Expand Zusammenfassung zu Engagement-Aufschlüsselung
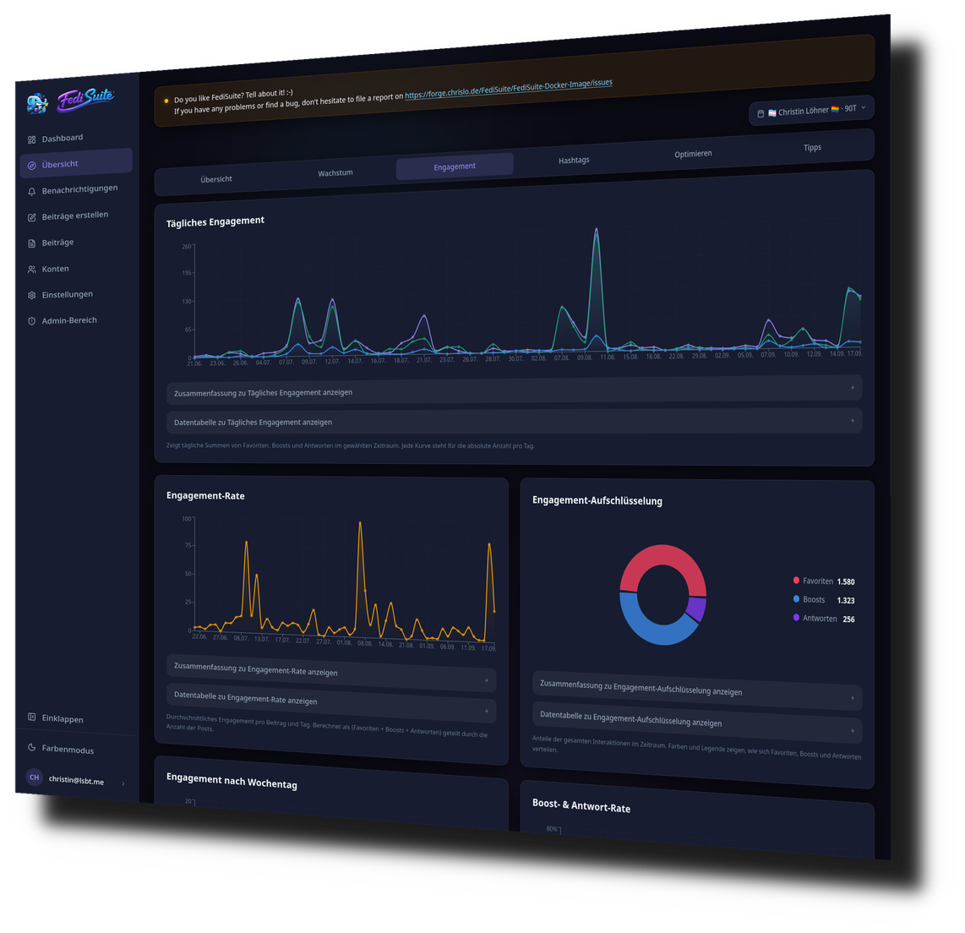The height and width of the screenshot is (933, 965). [696, 690]
